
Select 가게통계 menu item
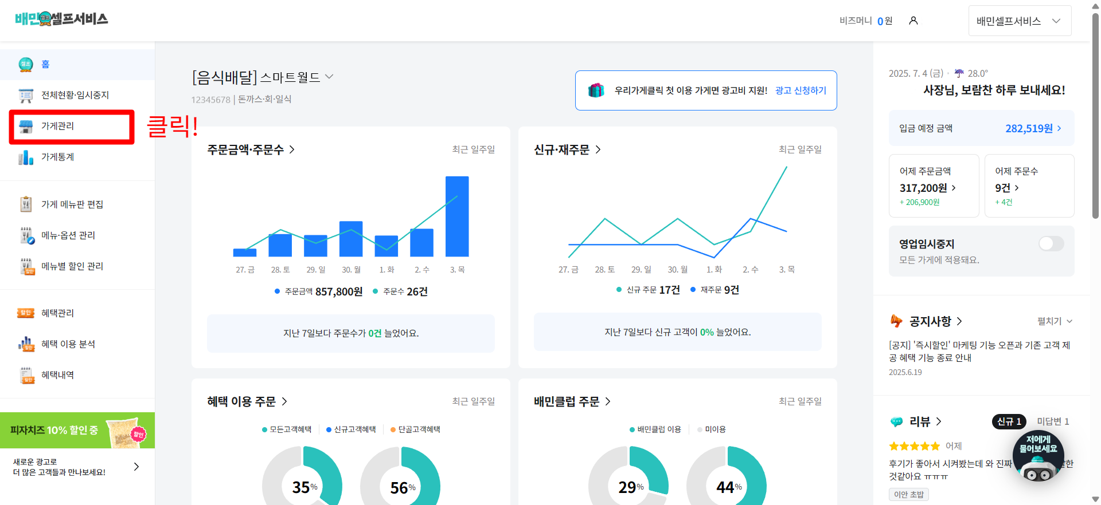point(77,157)
